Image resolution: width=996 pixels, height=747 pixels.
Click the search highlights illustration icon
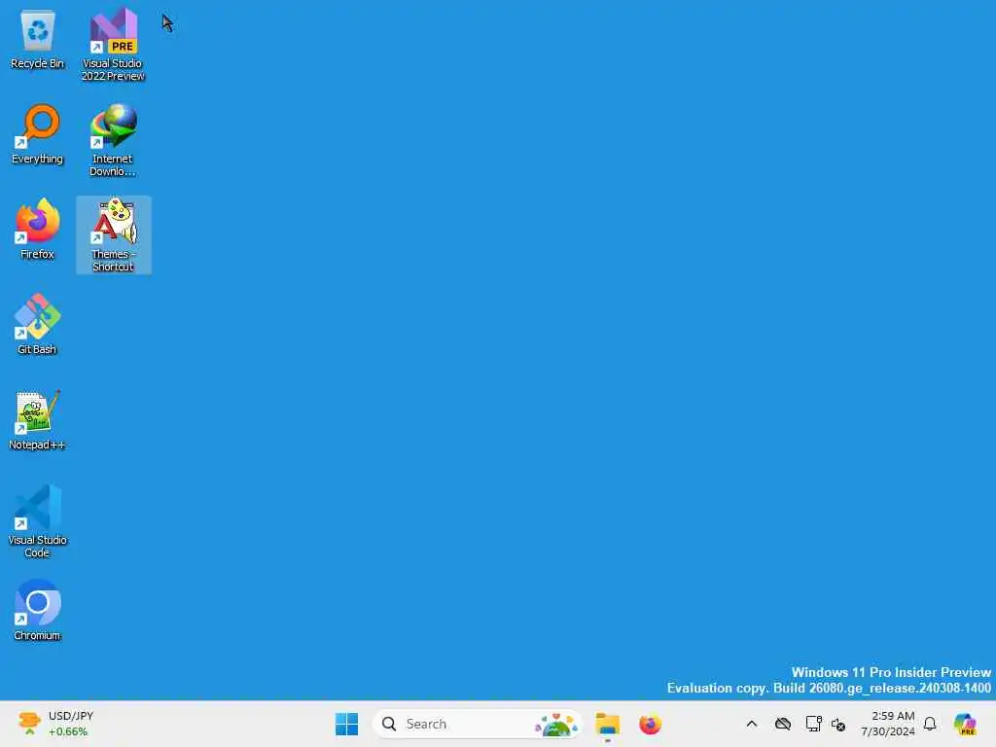(x=556, y=724)
